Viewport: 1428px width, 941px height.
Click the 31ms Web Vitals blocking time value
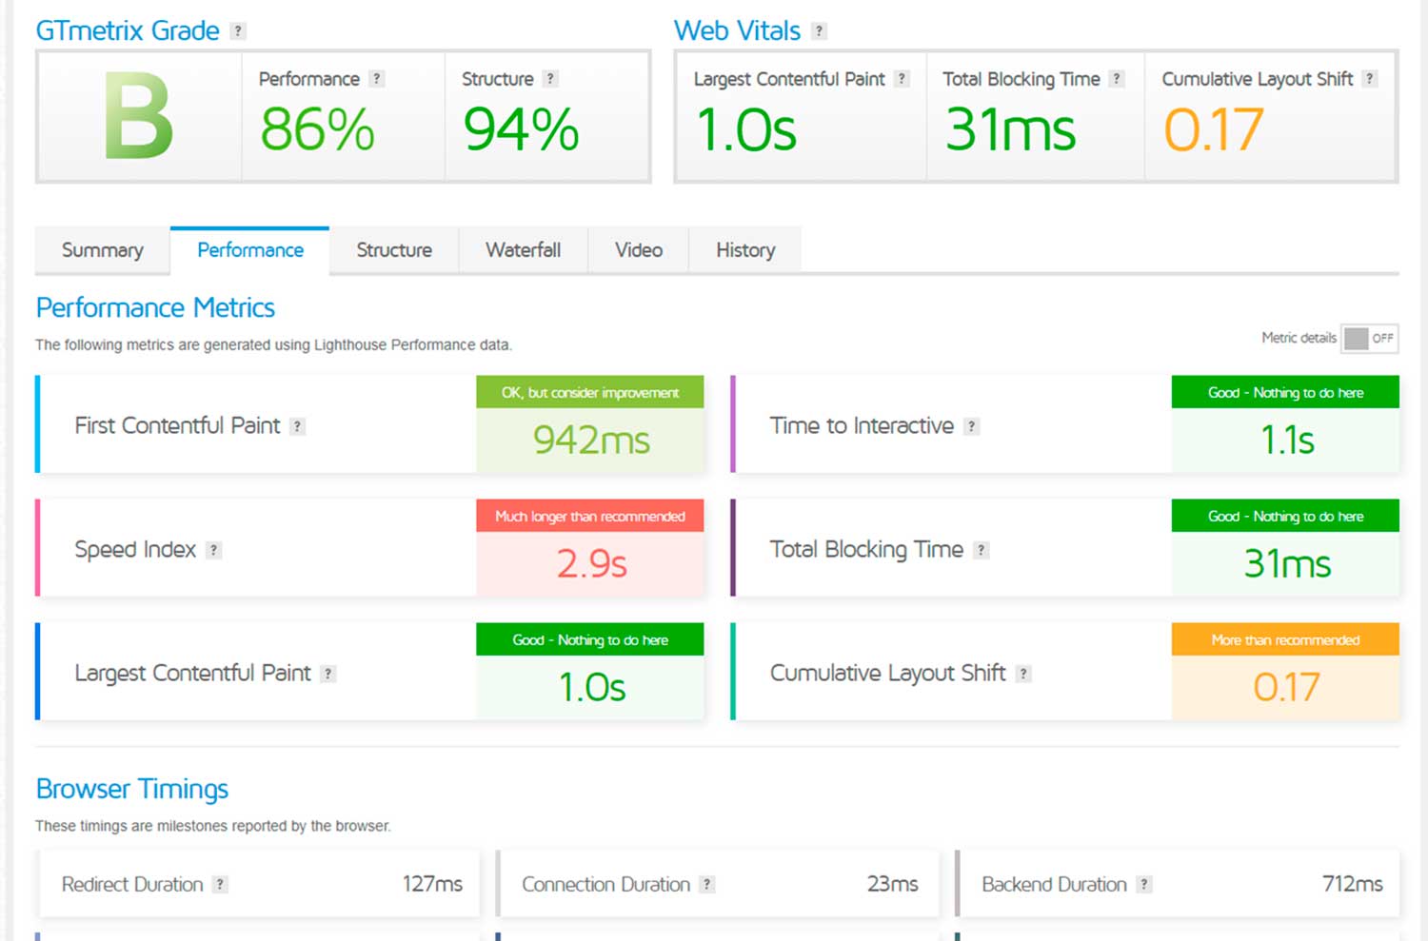click(1011, 129)
